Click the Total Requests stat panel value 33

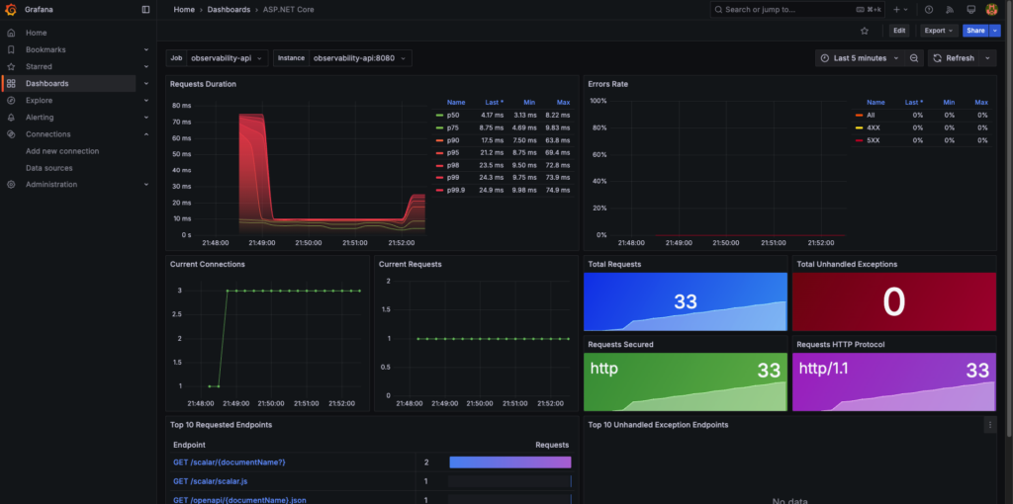[x=686, y=301]
